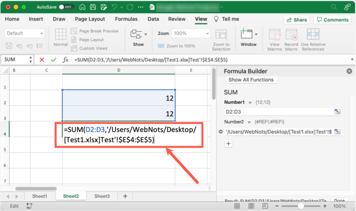
Task: Collapse range selector for Number1 field
Action: [x=337, y=112]
